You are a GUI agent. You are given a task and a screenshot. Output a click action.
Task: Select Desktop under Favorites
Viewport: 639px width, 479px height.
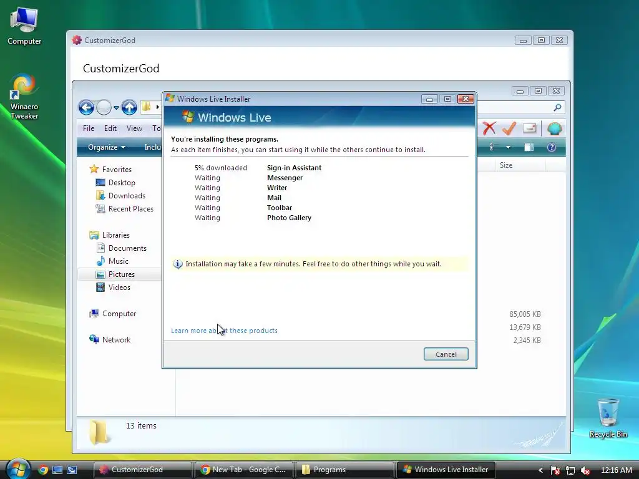[x=115, y=183]
